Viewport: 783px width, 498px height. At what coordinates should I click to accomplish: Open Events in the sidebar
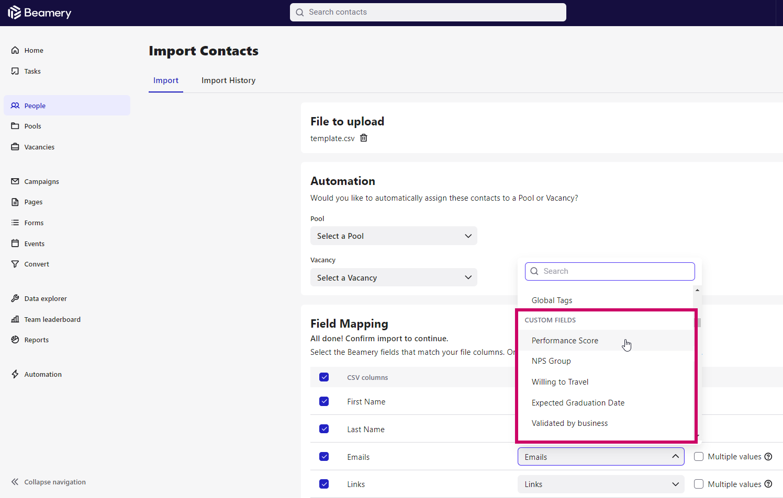[67, 244]
